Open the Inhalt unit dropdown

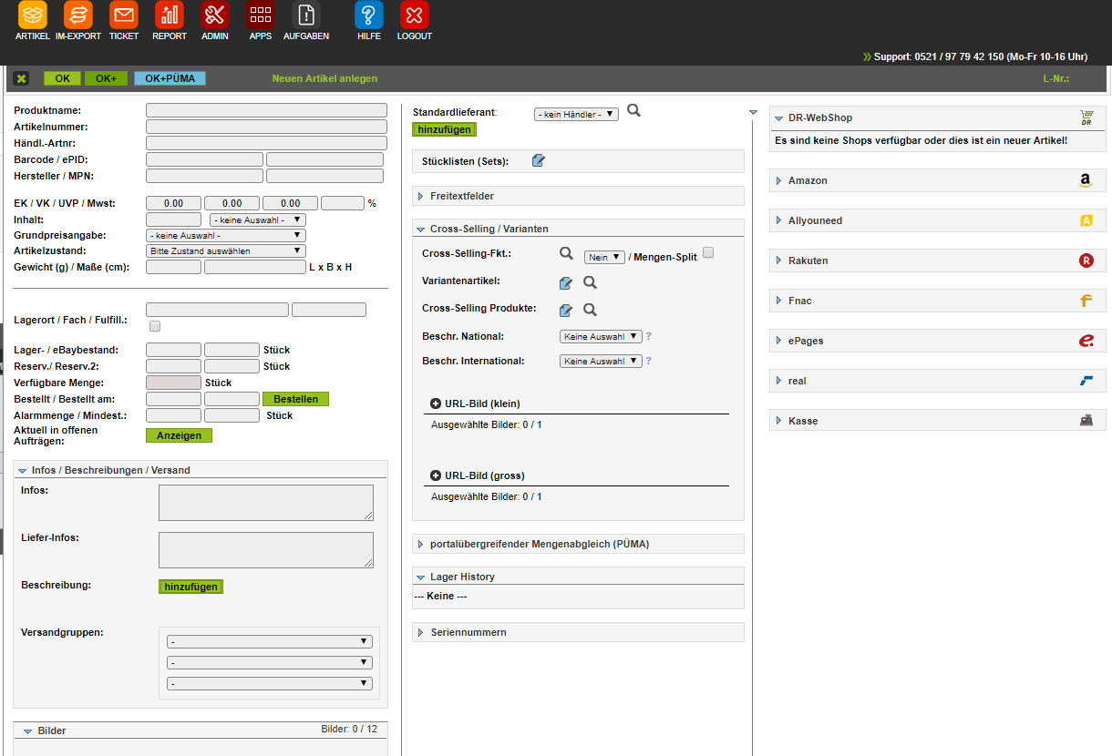click(x=257, y=220)
